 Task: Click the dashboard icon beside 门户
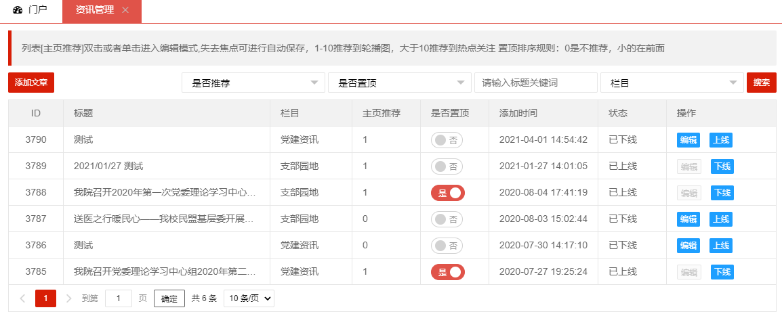pos(18,10)
